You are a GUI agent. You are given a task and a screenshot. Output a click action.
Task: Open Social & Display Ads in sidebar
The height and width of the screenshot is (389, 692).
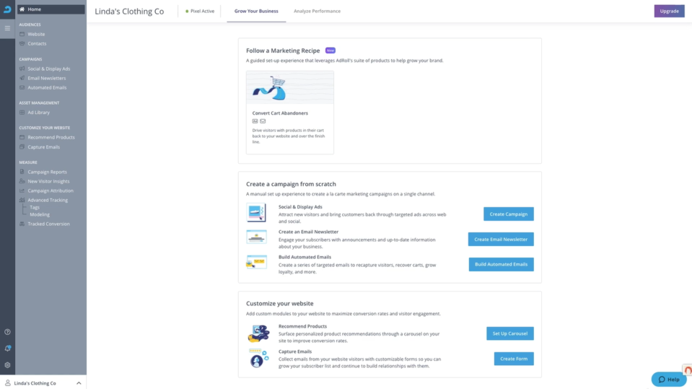(49, 69)
